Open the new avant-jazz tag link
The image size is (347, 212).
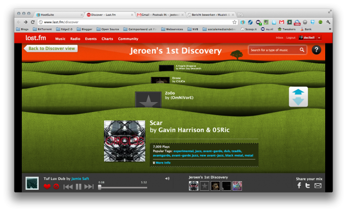[212, 156]
